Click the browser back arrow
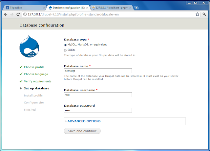Screen dimensions: 210x151 coord(6,14)
